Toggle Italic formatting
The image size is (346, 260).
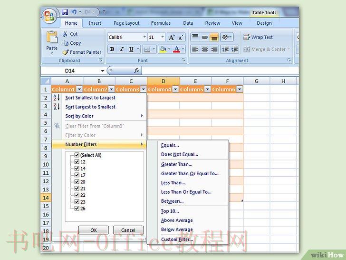pyautogui.click(x=122, y=49)
